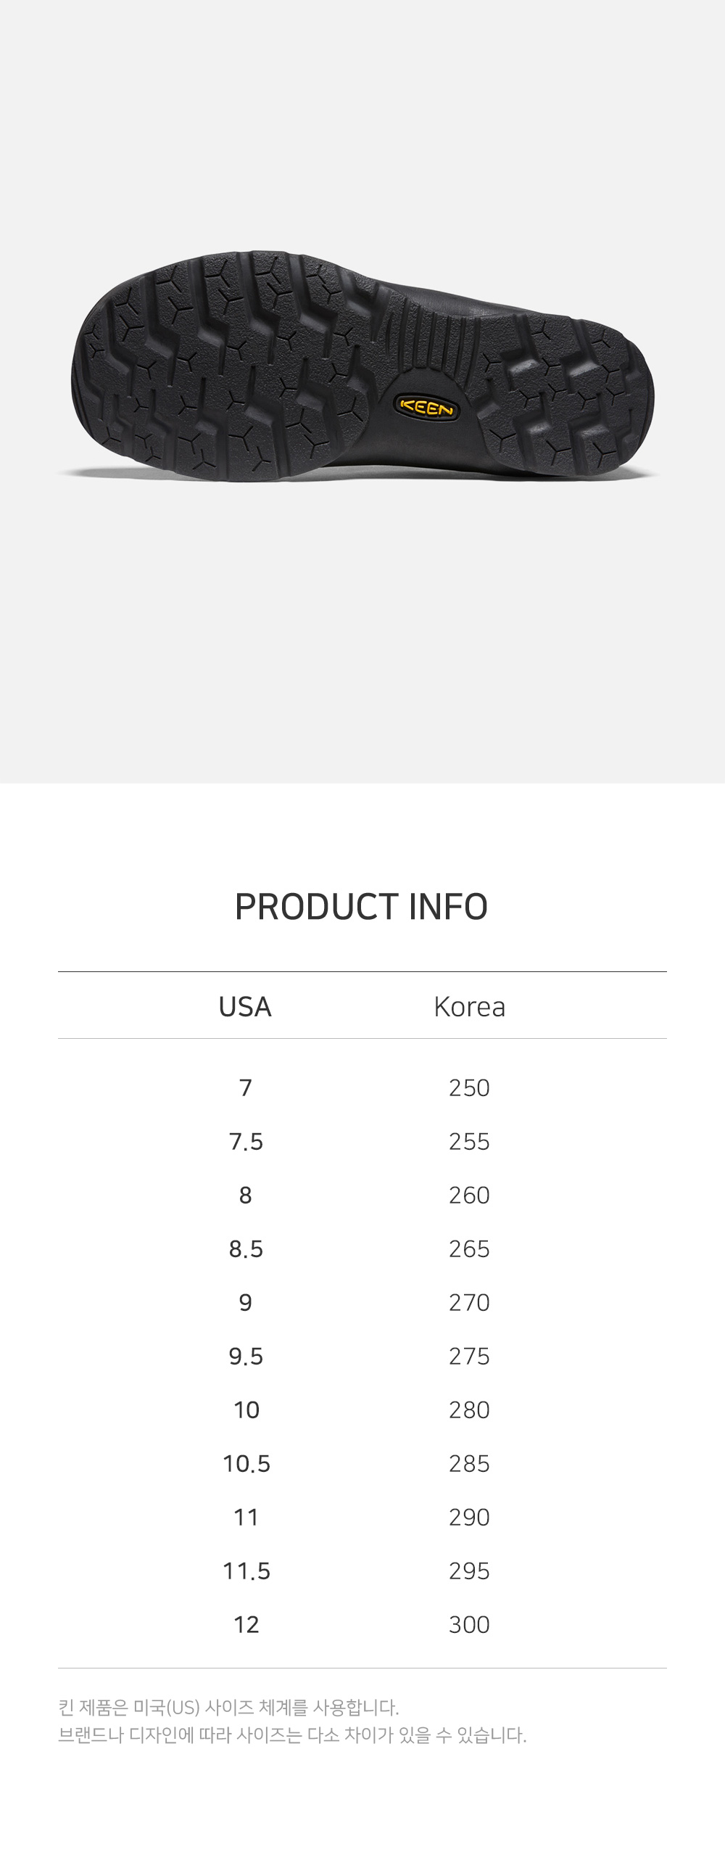Click the shoe outsole product image

pyautogui.click(x=362, y=366)
